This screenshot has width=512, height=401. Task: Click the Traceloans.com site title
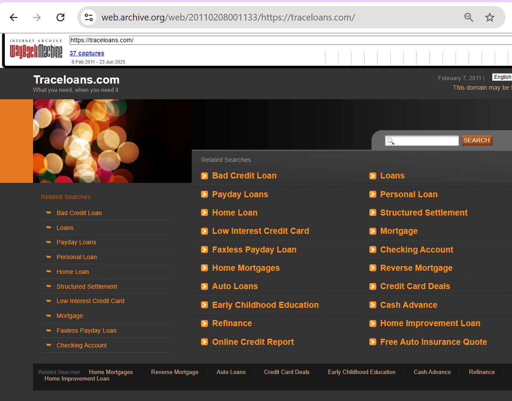[77, 80]
